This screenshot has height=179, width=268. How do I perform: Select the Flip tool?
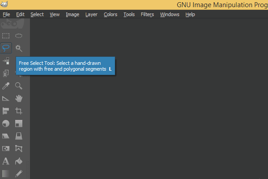(x=6, y=149)
